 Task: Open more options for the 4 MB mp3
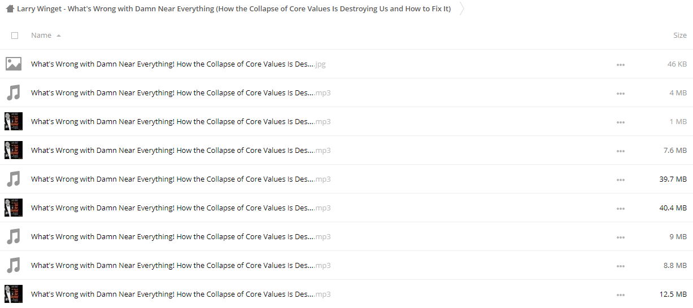[621, 93]
